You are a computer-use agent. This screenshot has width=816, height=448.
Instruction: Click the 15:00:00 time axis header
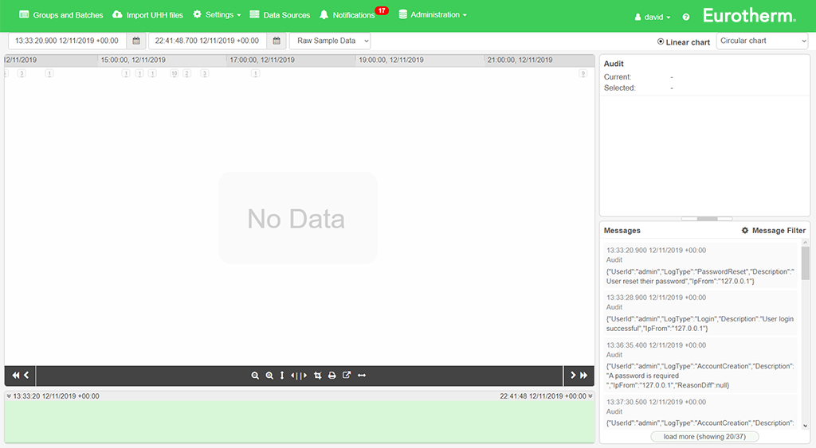tap(133, 60)
